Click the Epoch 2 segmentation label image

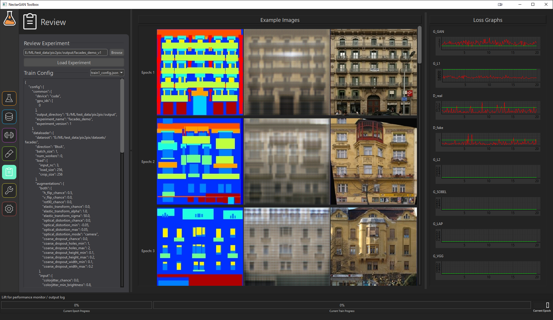[x=200, y=161]
